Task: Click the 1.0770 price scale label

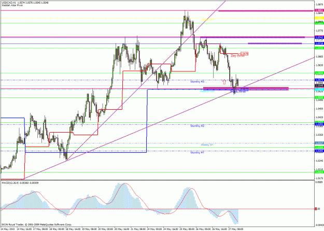Action: [x=319, y=31]
